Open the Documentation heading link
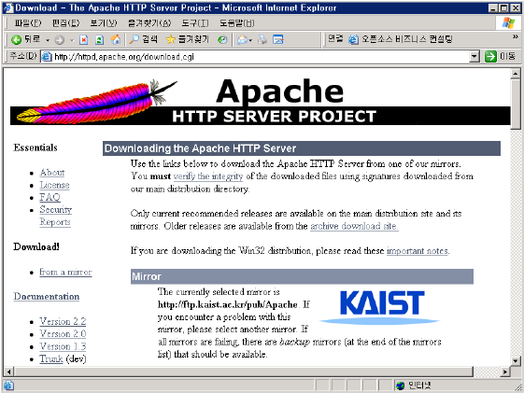 pyautogui.click(x=47, y=297)
